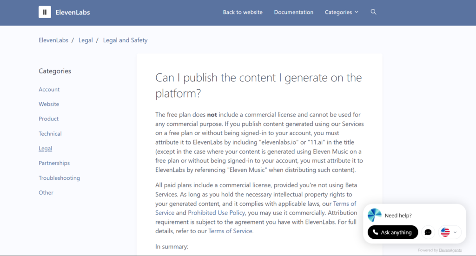Open the ElevenLabs breadcrumb link
The width and height of the screenshot is (476, 256).
tap(53, 40)
